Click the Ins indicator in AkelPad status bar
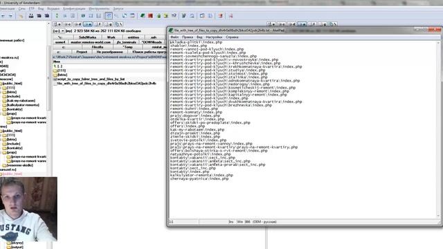The height and width of the screenshot is (249, 443). 231,222
